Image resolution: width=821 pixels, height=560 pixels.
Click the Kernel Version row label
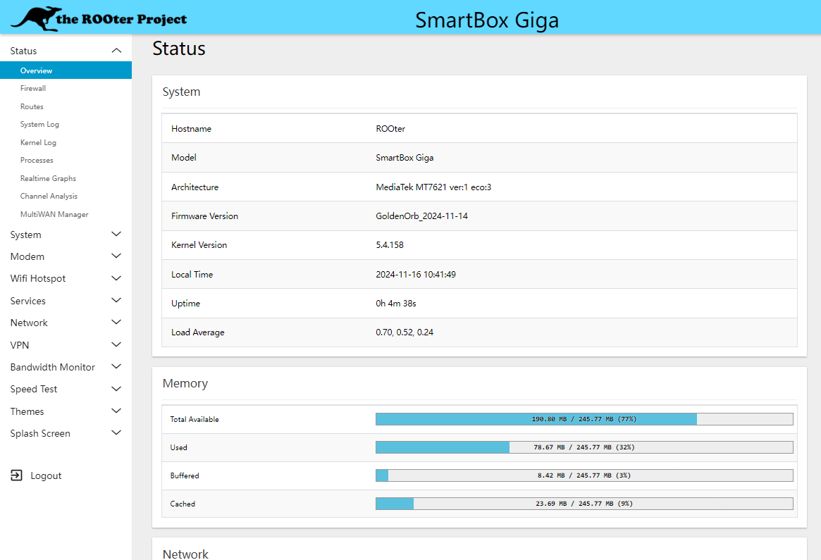click(x=199, y=245)
